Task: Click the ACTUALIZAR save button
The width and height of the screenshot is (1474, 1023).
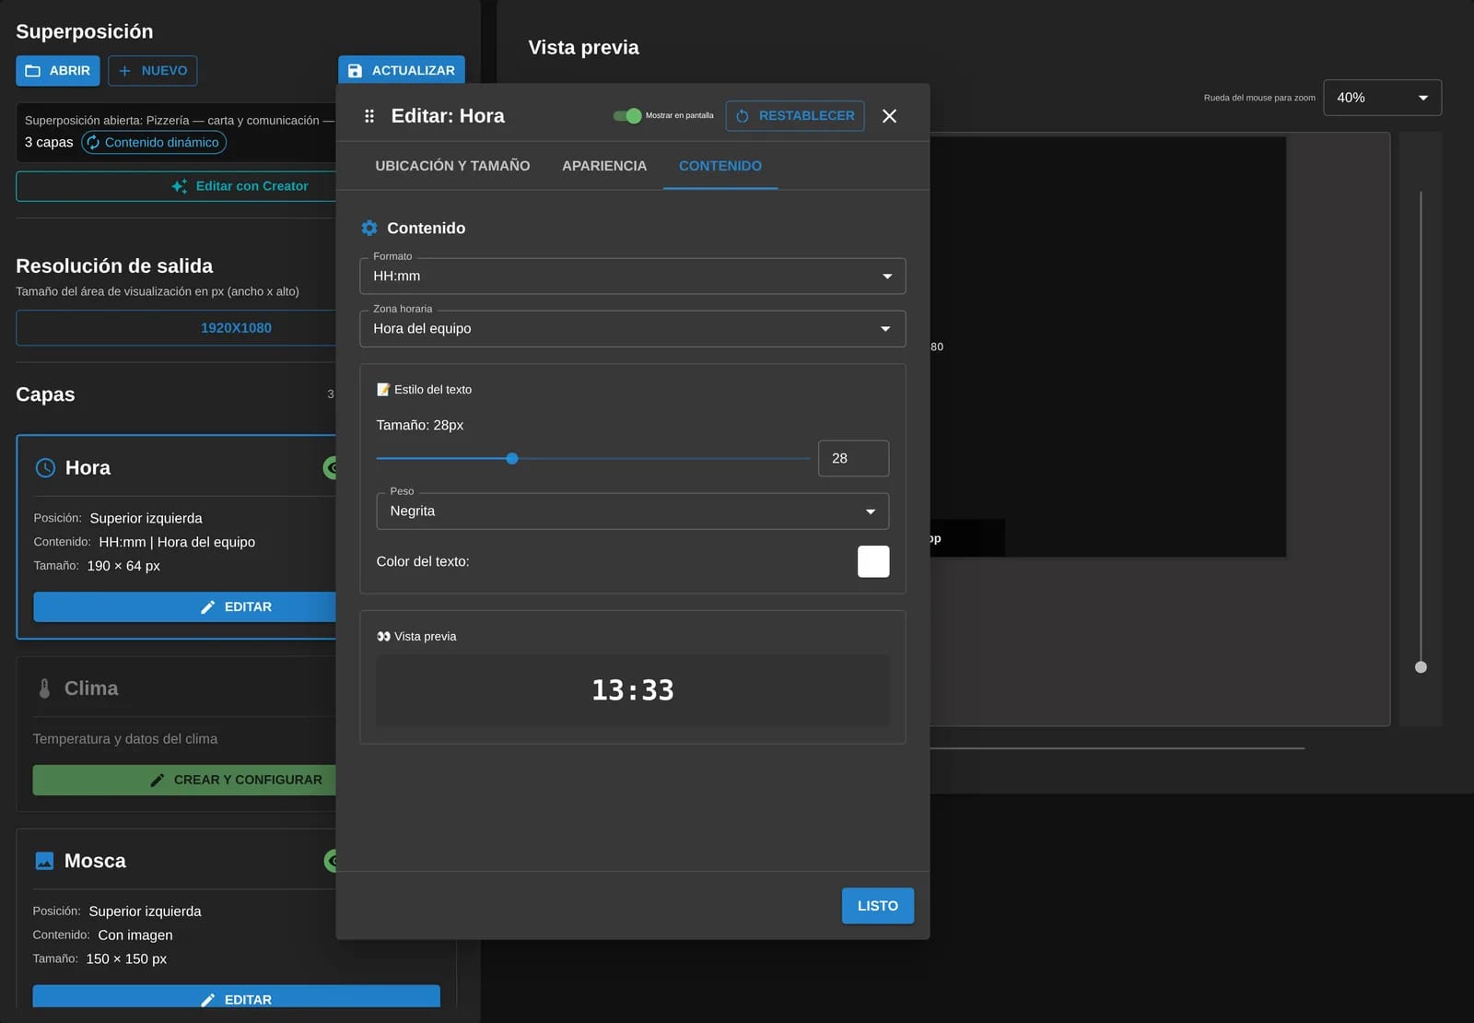Action: click(402, 71)
